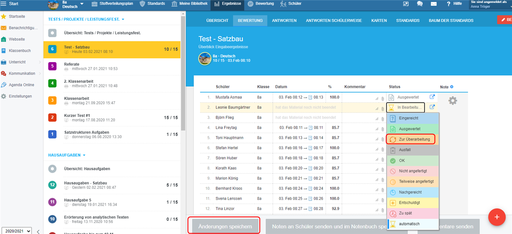
Task: Open Mustafa Asmaa's result in new window
Action: coord(432,97)
